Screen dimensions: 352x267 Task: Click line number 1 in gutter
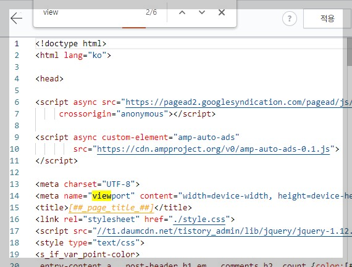[17, 44]
